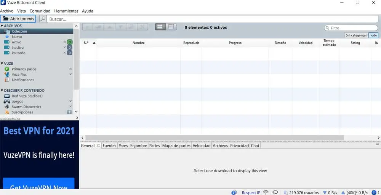Click the HD icon of Red Vuze StudioHD

(x=7, y=96)
